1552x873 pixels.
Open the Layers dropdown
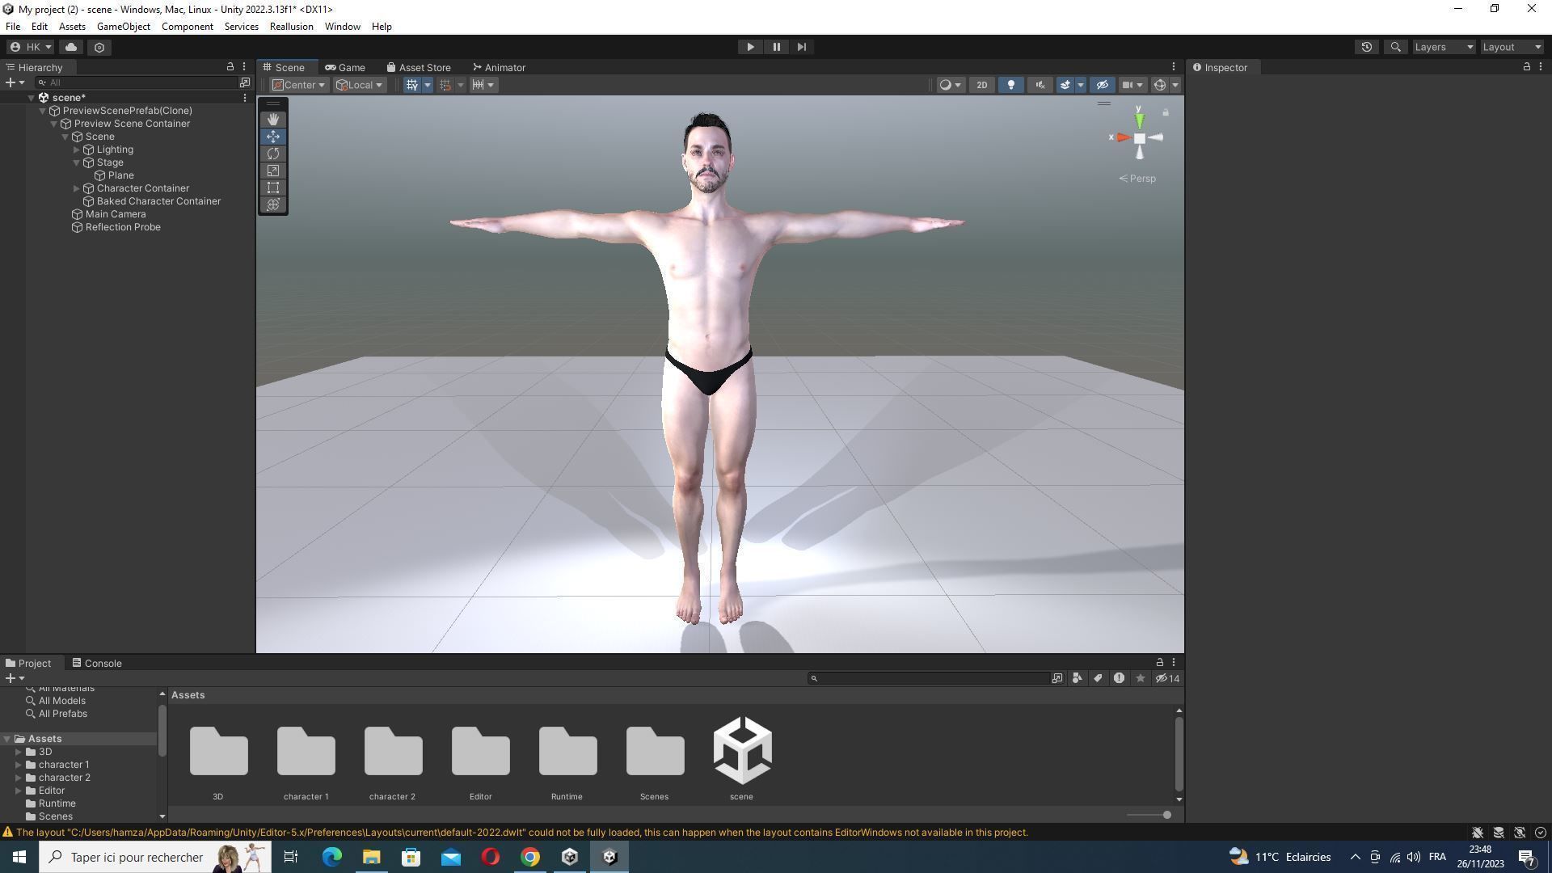coord(1443,47)
